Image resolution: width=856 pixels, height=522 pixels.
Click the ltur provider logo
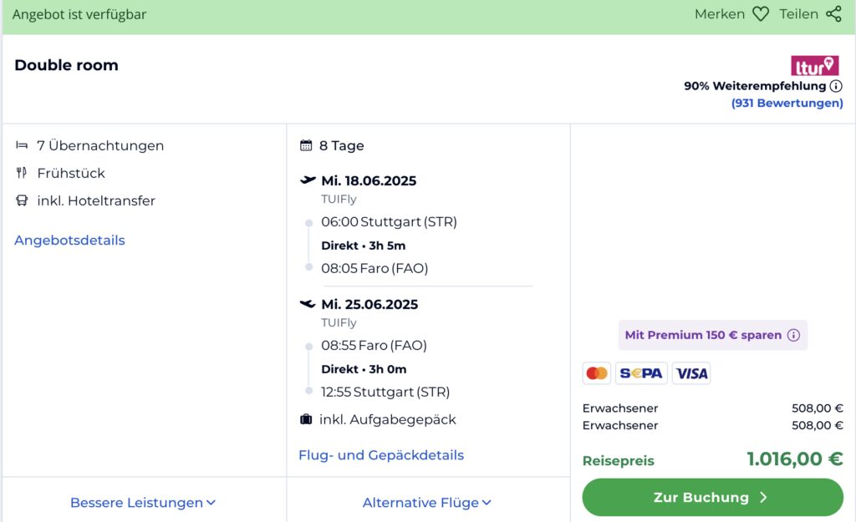pos(814,66)
